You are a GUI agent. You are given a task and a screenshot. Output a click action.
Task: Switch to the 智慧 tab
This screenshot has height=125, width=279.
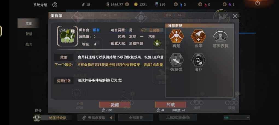pyautogui.click(x=29, y=34)
